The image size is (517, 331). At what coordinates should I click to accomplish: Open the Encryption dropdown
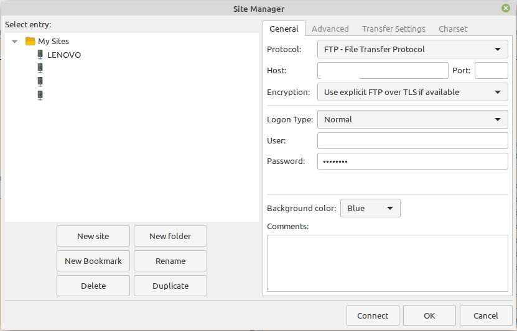point(412,92)
